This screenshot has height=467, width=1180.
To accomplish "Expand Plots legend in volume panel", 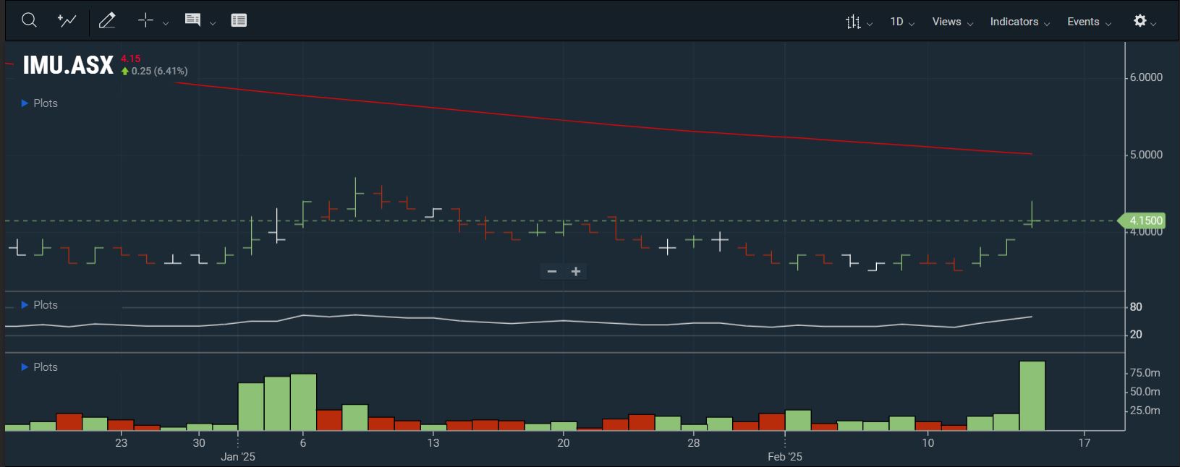I will tap(39, 367).
